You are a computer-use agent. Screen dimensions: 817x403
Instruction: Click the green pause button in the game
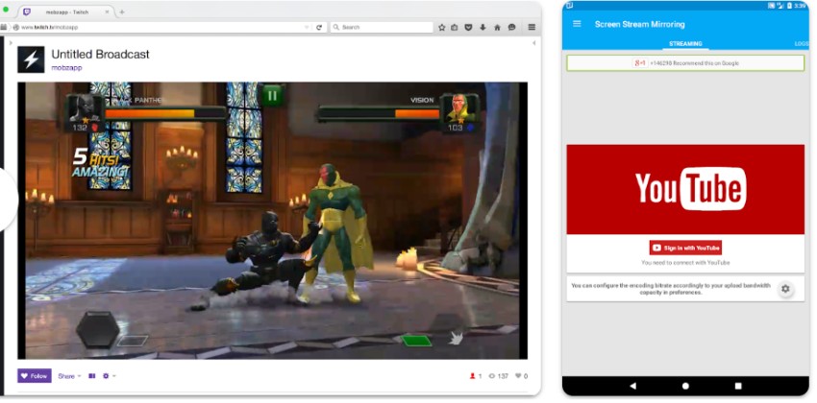271,95
